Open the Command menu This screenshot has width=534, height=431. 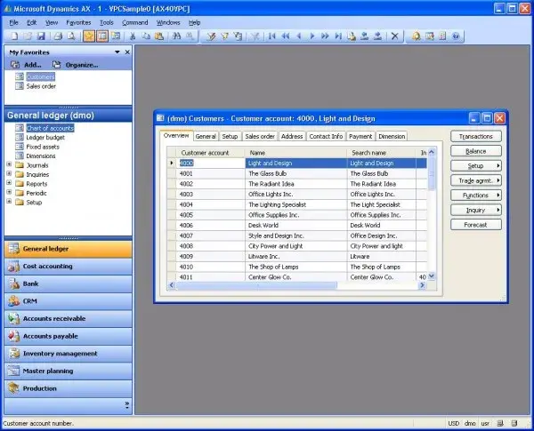click(x=135, y=22)
